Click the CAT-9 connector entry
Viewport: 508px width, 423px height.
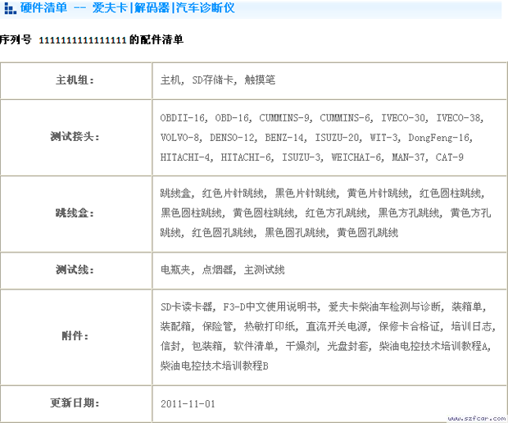450,157
